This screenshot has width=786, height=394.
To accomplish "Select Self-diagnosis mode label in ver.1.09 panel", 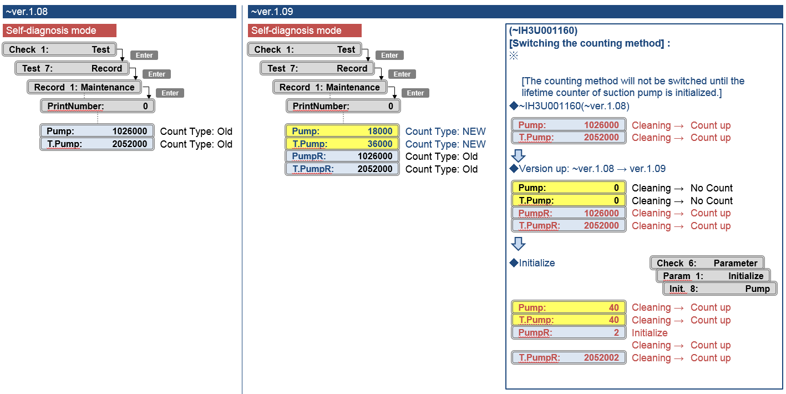I will point(305,31).
